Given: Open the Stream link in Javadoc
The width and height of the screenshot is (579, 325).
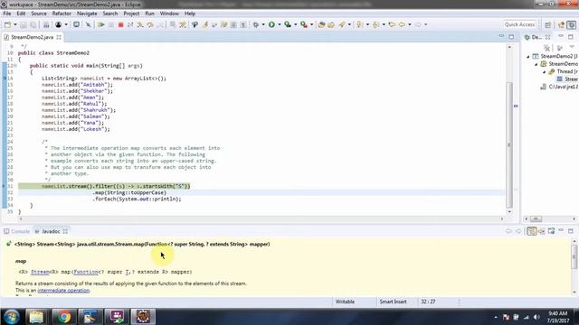Looking at the screenshot, I should [40, 272].
